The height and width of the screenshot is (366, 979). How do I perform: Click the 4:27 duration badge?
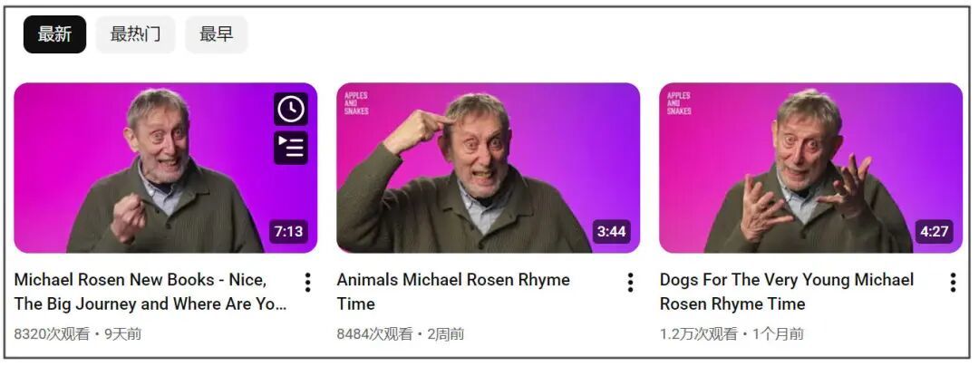[x=934, y=232]
